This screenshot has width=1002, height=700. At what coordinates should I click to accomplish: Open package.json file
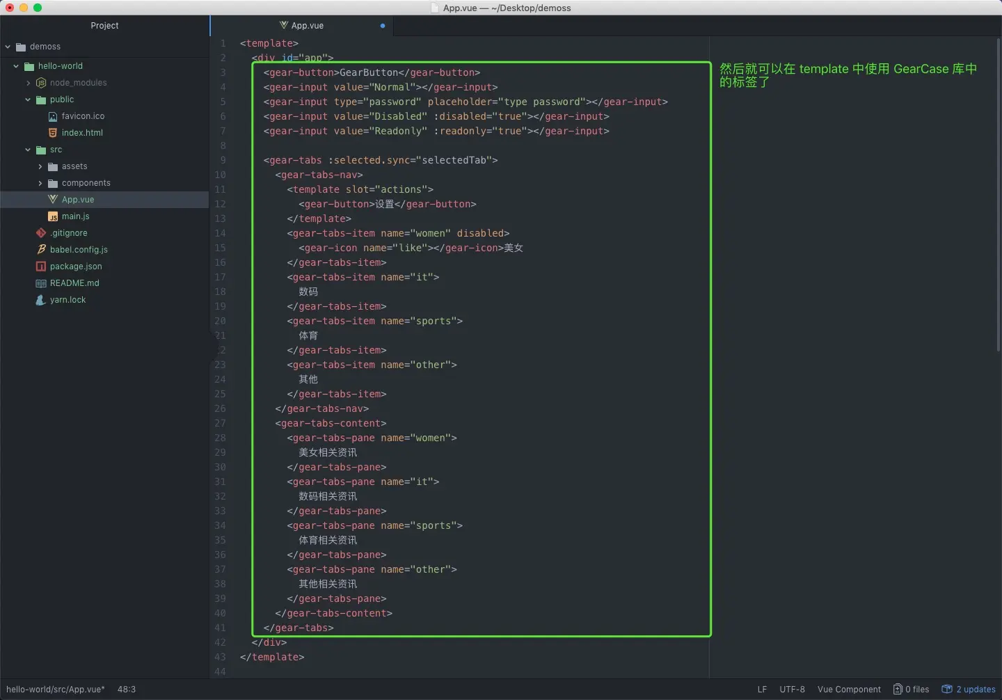pos(76,267)
